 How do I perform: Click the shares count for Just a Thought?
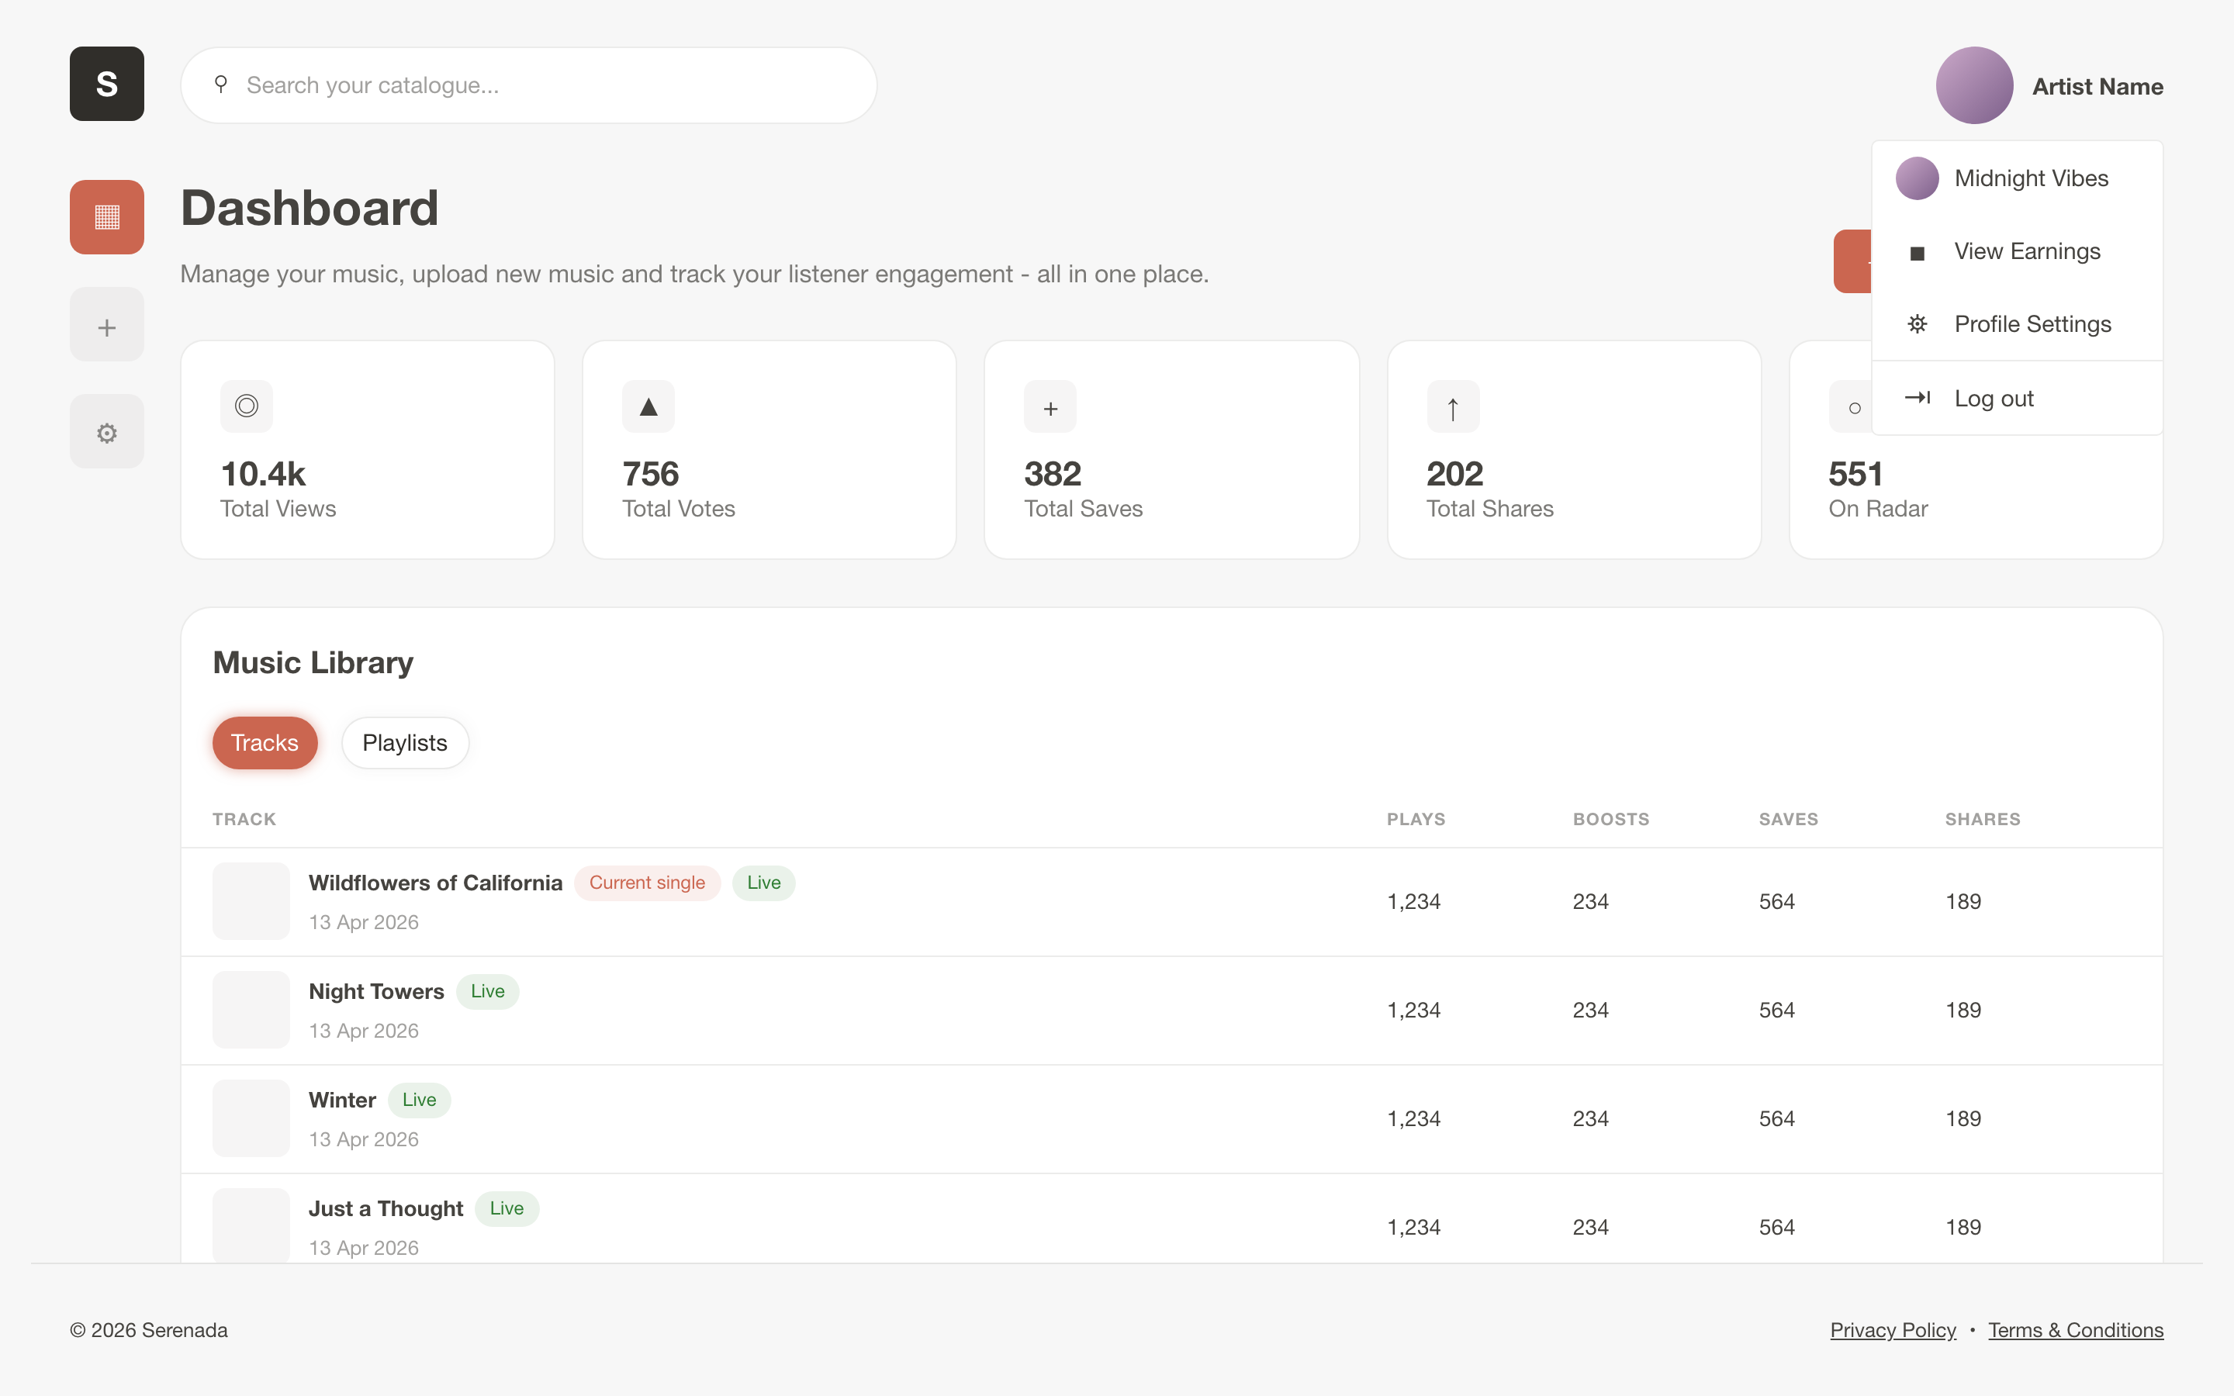(1963, 1227)
